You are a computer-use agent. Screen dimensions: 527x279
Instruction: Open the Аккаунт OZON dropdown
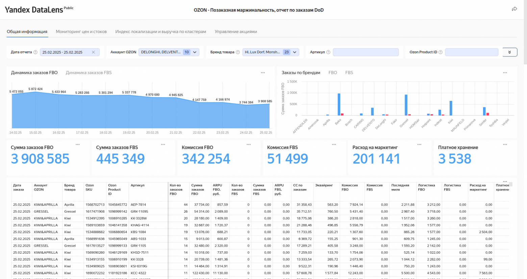click(169, 52)
